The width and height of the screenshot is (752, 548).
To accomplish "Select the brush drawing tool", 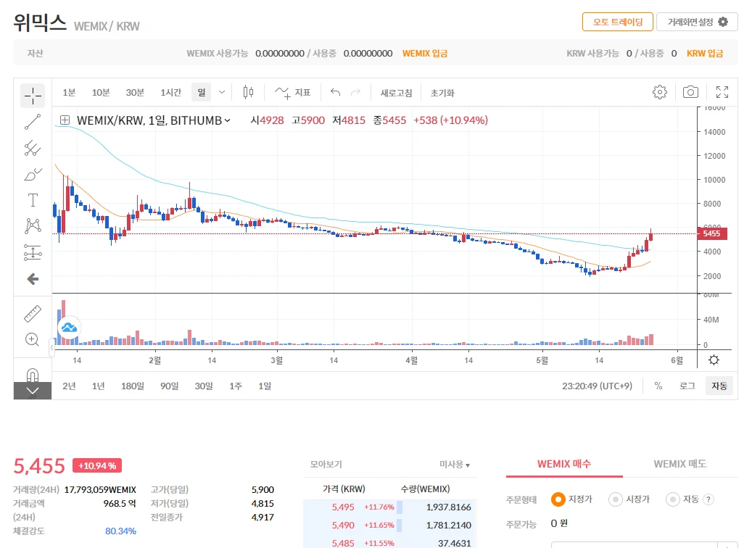I will [33, 174].
